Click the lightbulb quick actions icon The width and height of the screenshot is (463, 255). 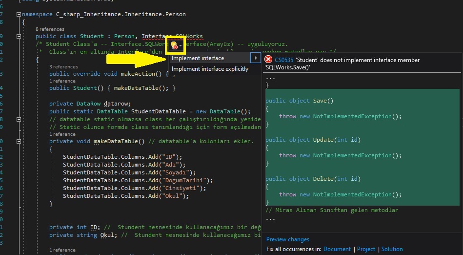tap(174, 45)
